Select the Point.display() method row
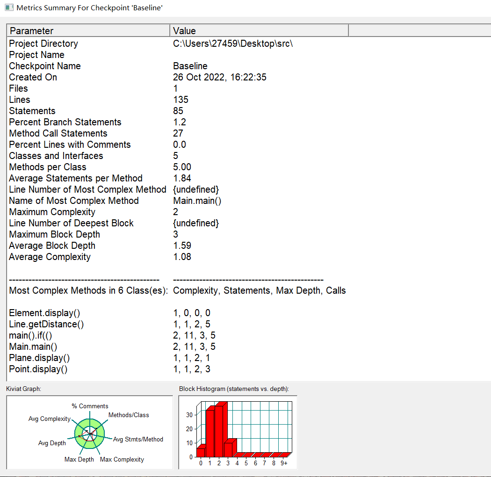Viewport: 491px width, 477px height. (x=38, y=369)
